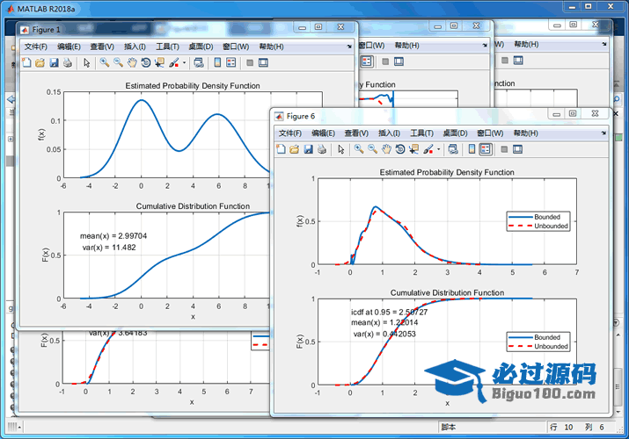Open brush color dropdown arrow in Figure 6
Image resolution: width=629 pixels, height=439 pixels.
click(438, 149)
